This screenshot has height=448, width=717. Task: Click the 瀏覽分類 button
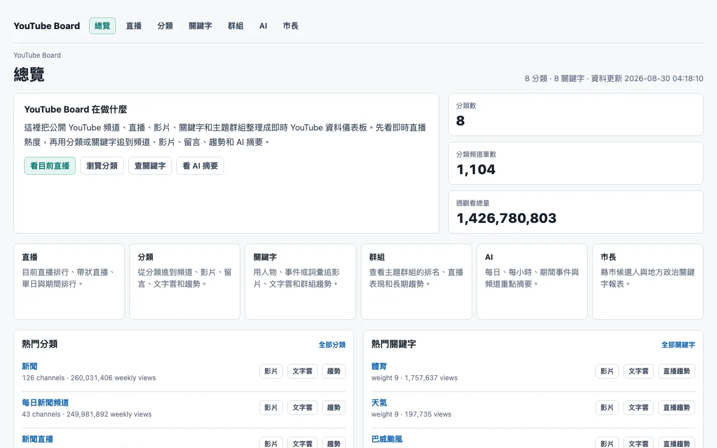point(102,166)
